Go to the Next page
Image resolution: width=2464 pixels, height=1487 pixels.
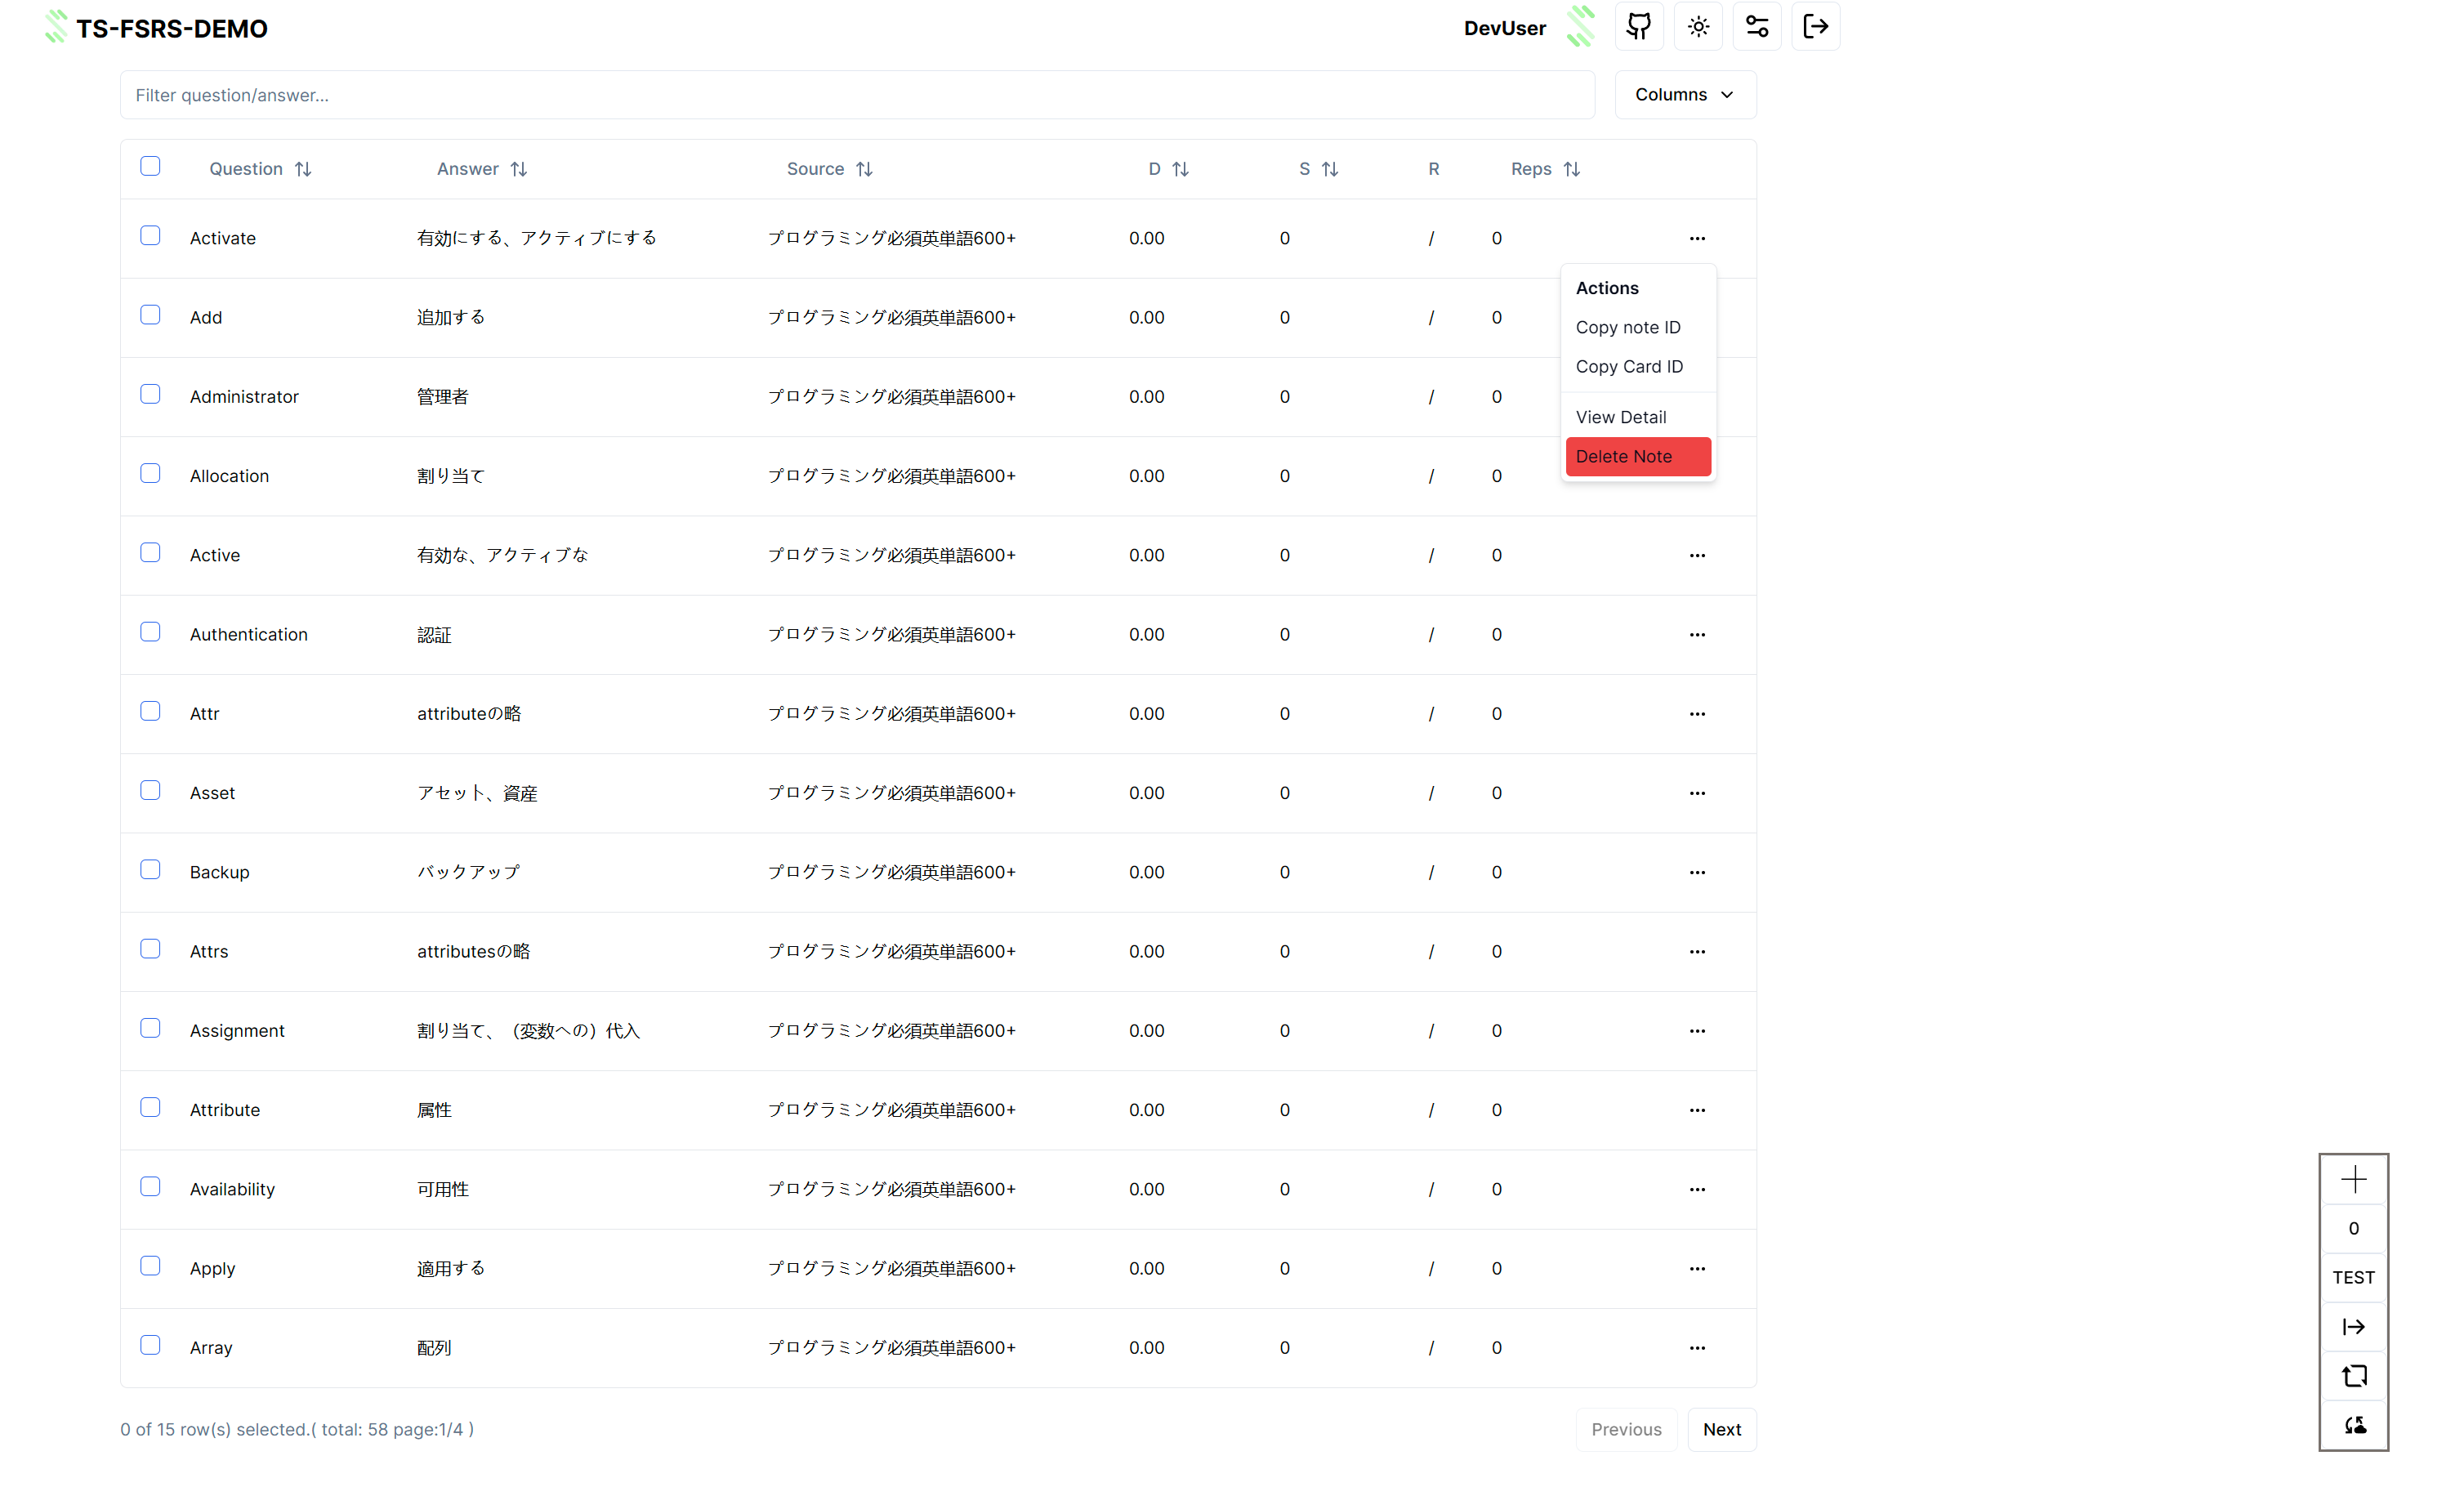tap(1721, 1429)
